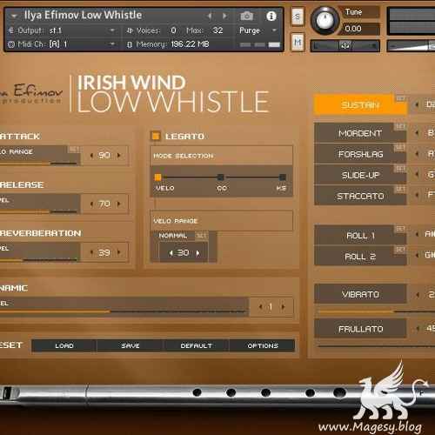Click SET tag on Forshlag button
Viewport: 435px width, 435px height.
(399, 147)
